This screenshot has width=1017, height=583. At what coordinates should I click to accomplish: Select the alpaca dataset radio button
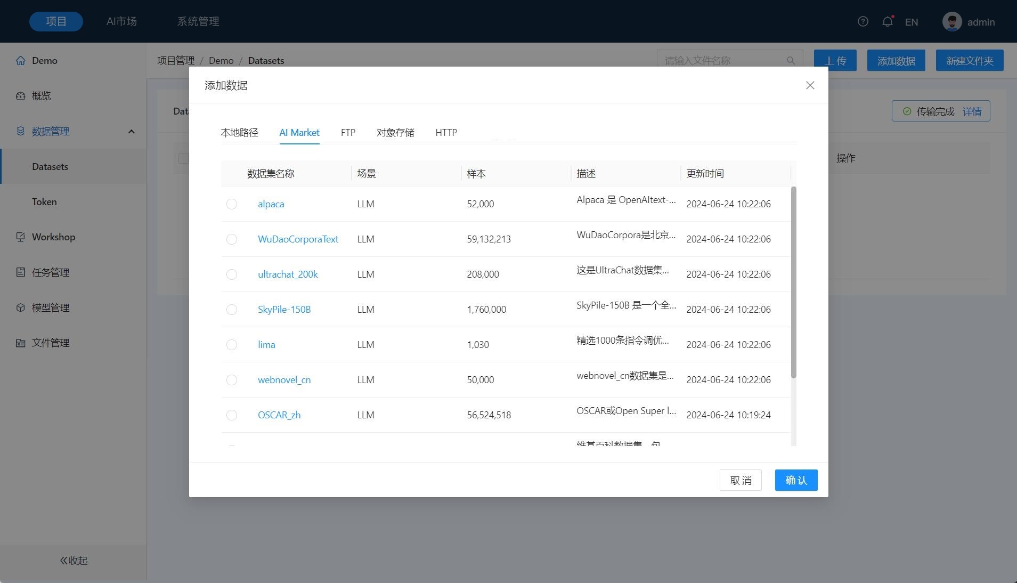coord(231,204)
